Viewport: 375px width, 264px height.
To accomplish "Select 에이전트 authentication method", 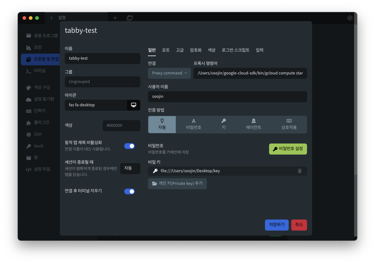I will coord(254,125).
